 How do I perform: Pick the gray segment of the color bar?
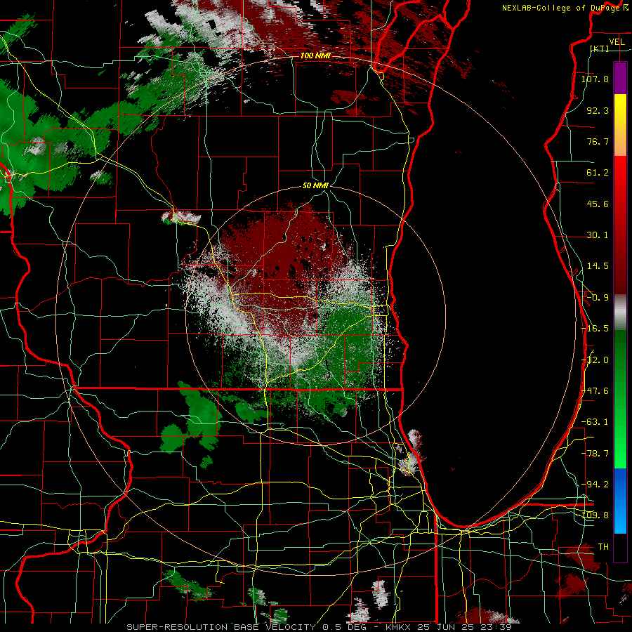pyautogui.click(x=620, y=312)
